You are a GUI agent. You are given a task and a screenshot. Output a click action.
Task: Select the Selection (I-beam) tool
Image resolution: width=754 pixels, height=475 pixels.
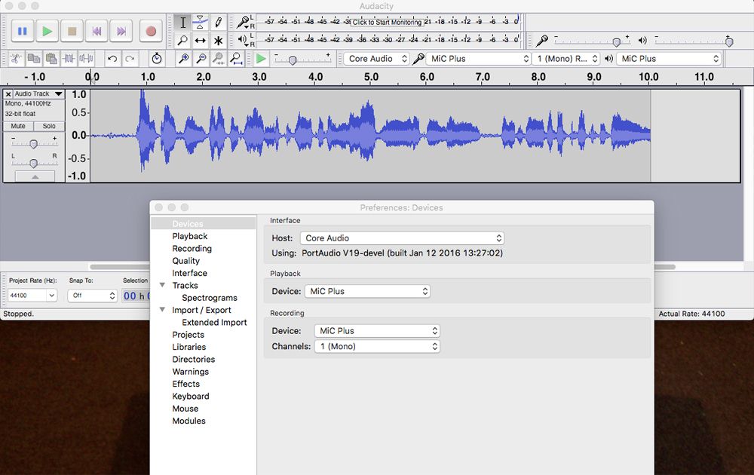tap(182, 22)
